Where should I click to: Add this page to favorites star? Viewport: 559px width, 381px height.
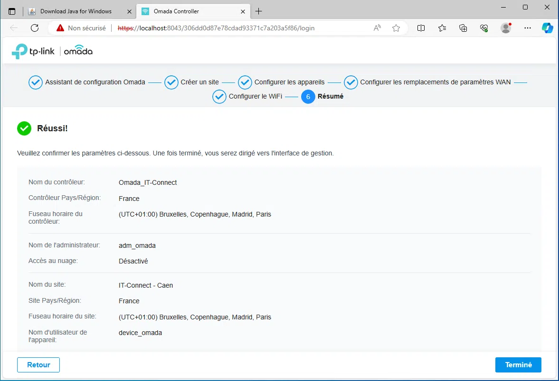click(x=396, y=28)
